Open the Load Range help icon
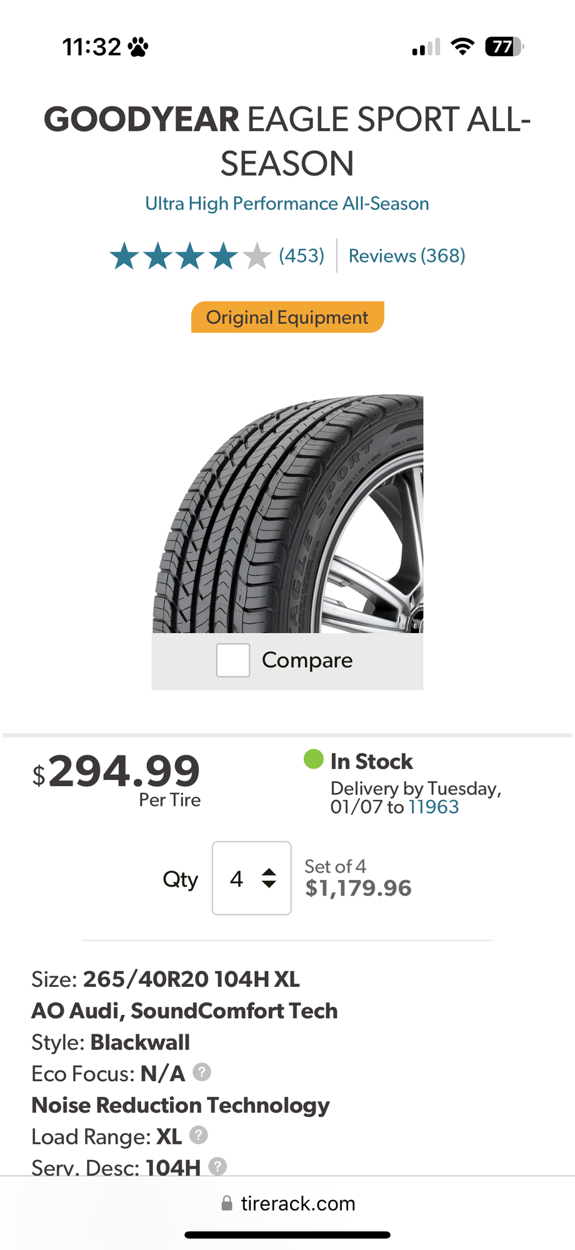Image resolution: width=575 pixels, height=1250 pixels. pos(198,1136)
